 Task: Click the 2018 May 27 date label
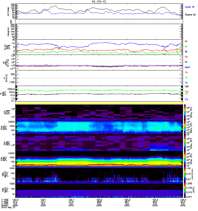pyautogui.click(x=8, y=208)
